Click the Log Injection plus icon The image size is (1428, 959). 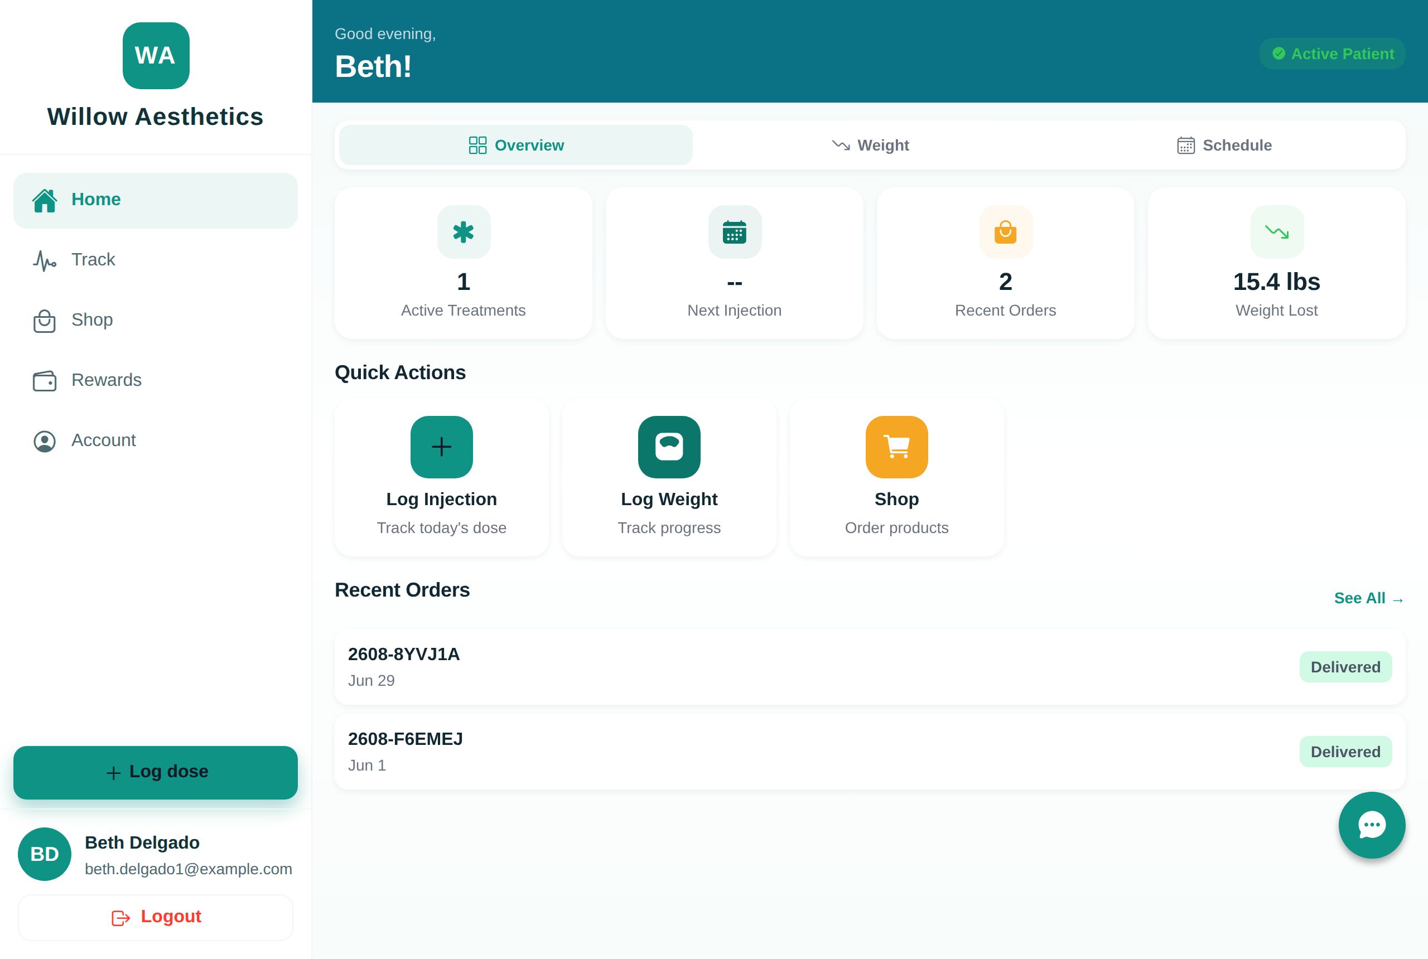click(x=442, y=447)
